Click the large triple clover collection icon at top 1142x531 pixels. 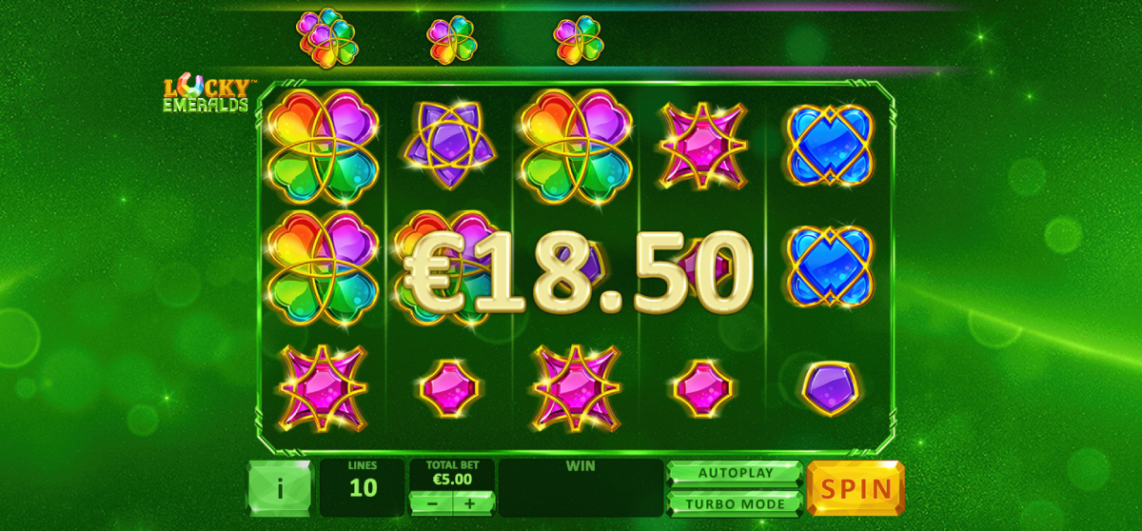(326, 38)
